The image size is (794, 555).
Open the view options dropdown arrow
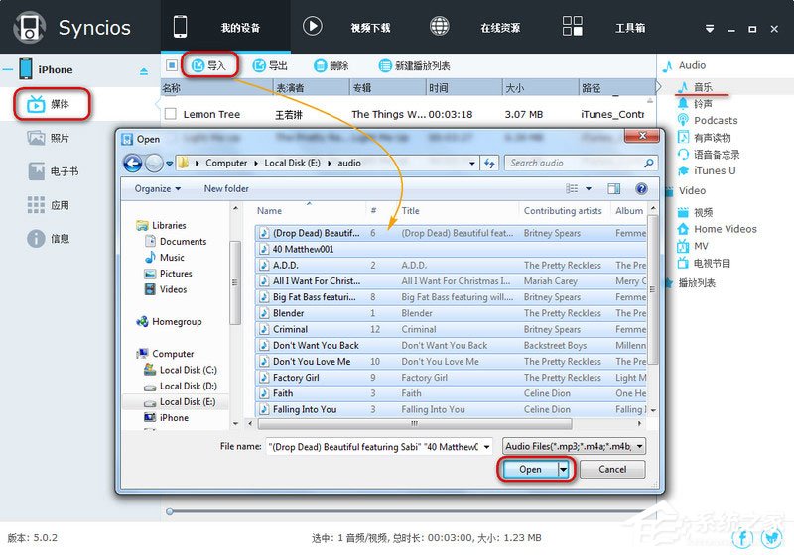click(589, 188)
